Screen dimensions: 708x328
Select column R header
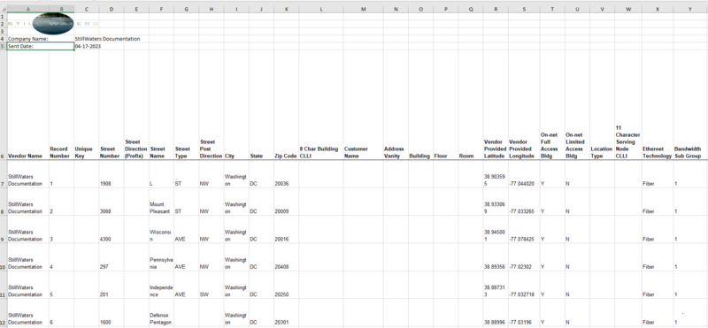(496, 9)
